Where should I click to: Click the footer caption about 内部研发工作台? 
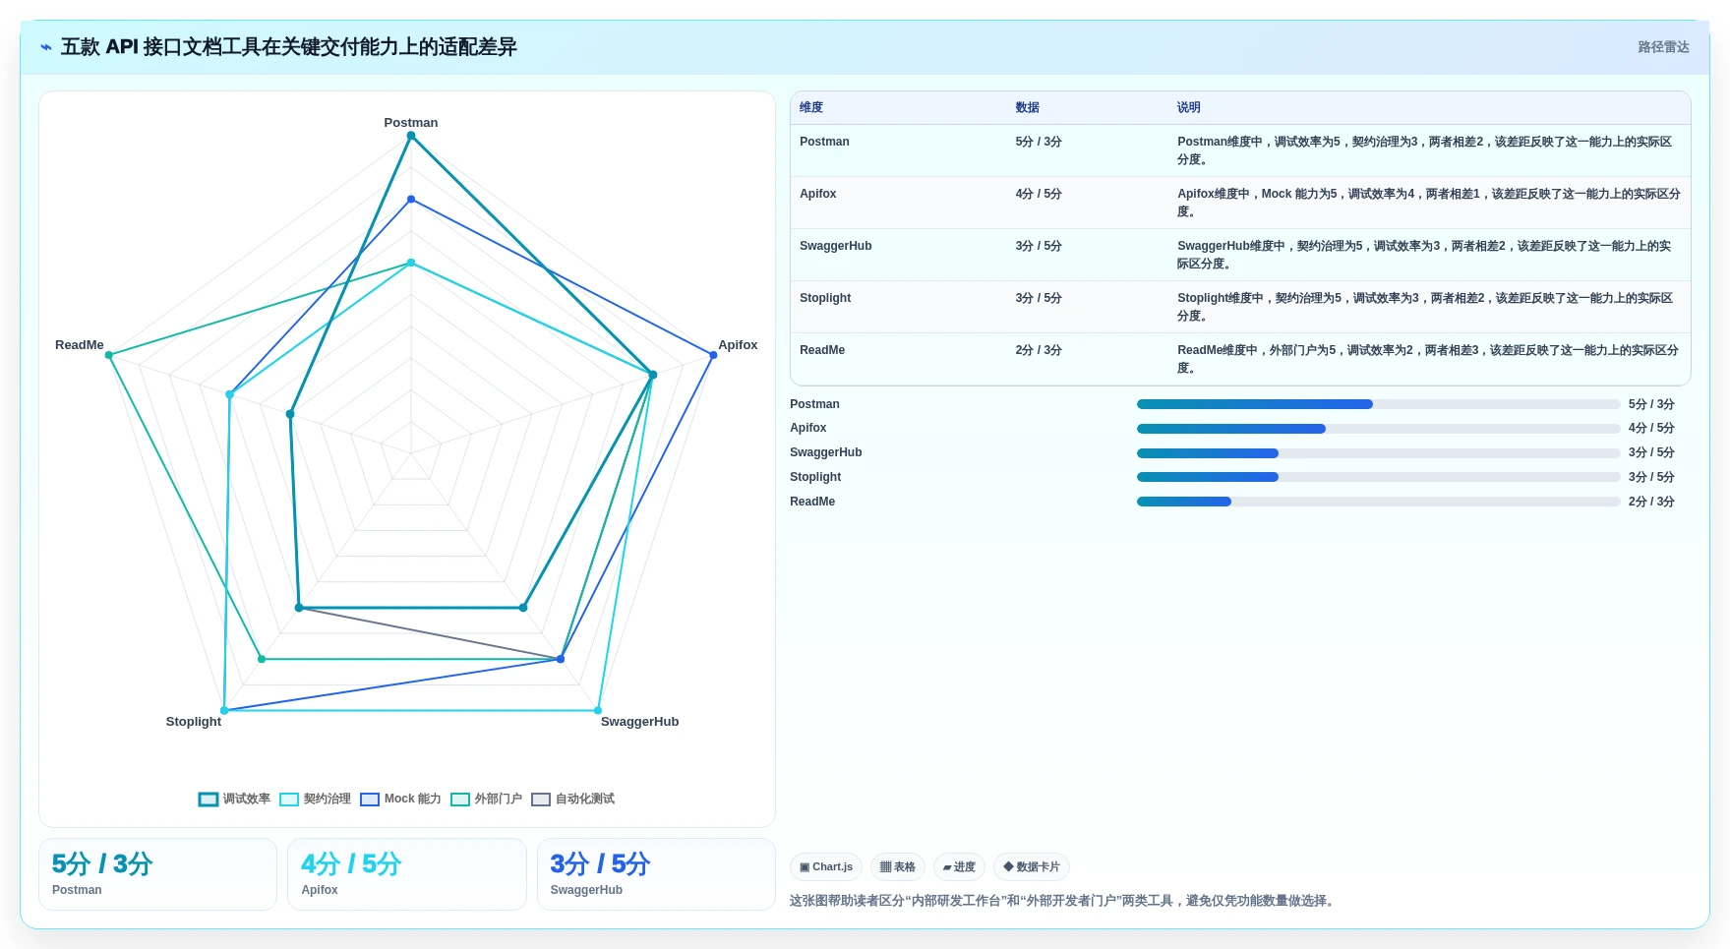(x=1064, y=901)
